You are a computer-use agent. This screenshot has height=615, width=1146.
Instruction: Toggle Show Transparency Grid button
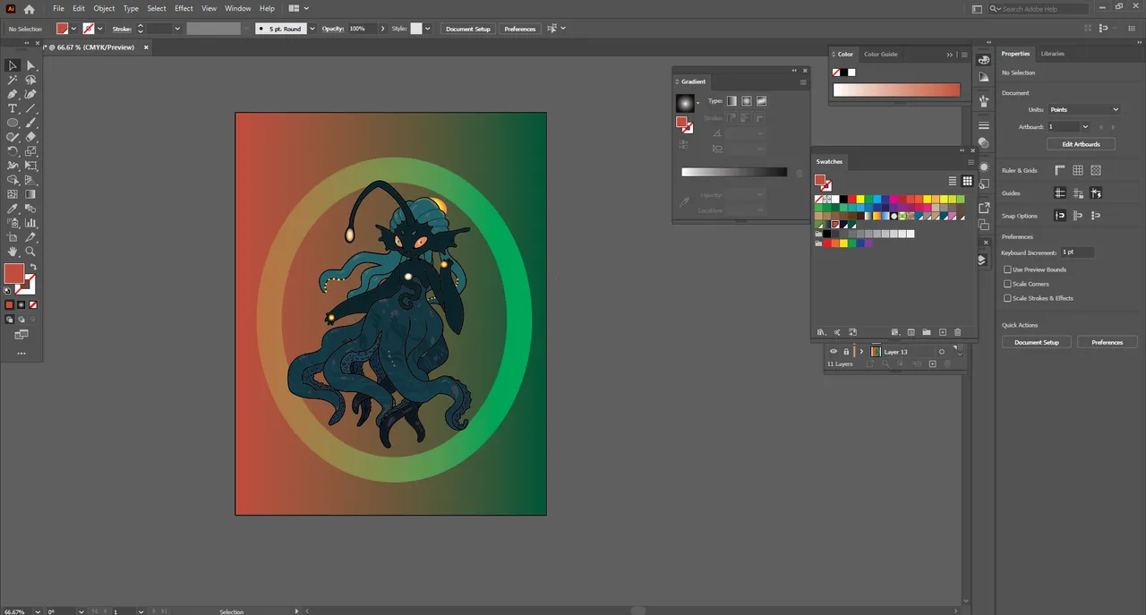click(x=1096, y=170)
